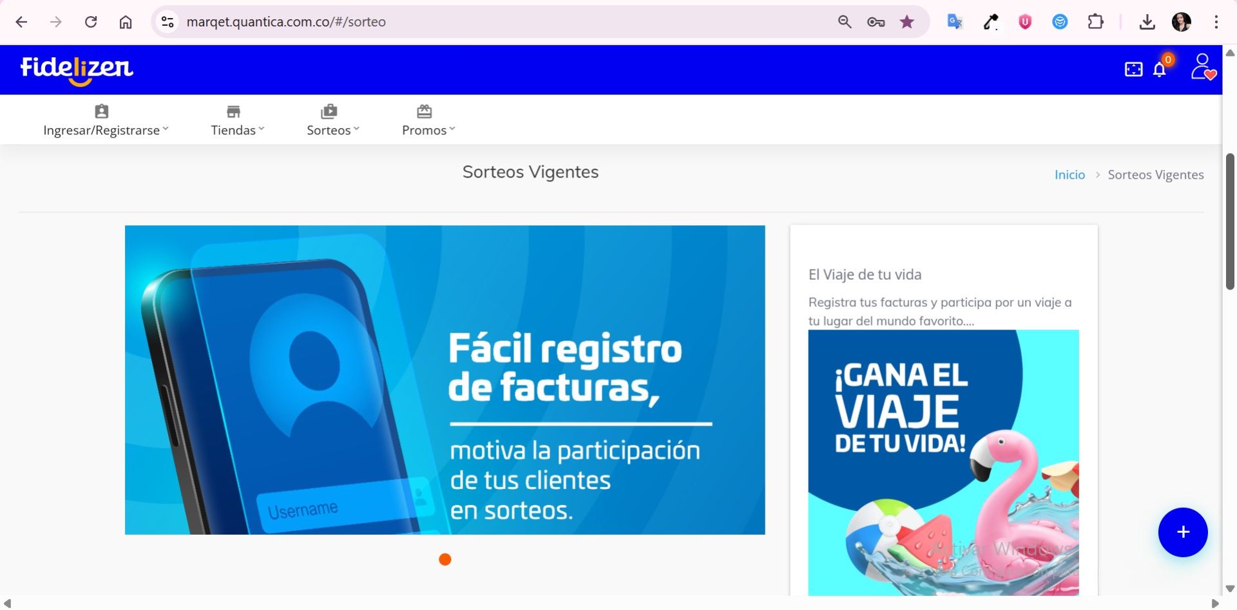Screen dimensions: 1237x610
Task: Expand the Ingresar/Registrarse menu
Action: [106, 121]
